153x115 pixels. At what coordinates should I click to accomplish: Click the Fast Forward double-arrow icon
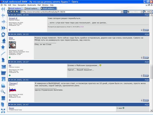coord(3,28)
